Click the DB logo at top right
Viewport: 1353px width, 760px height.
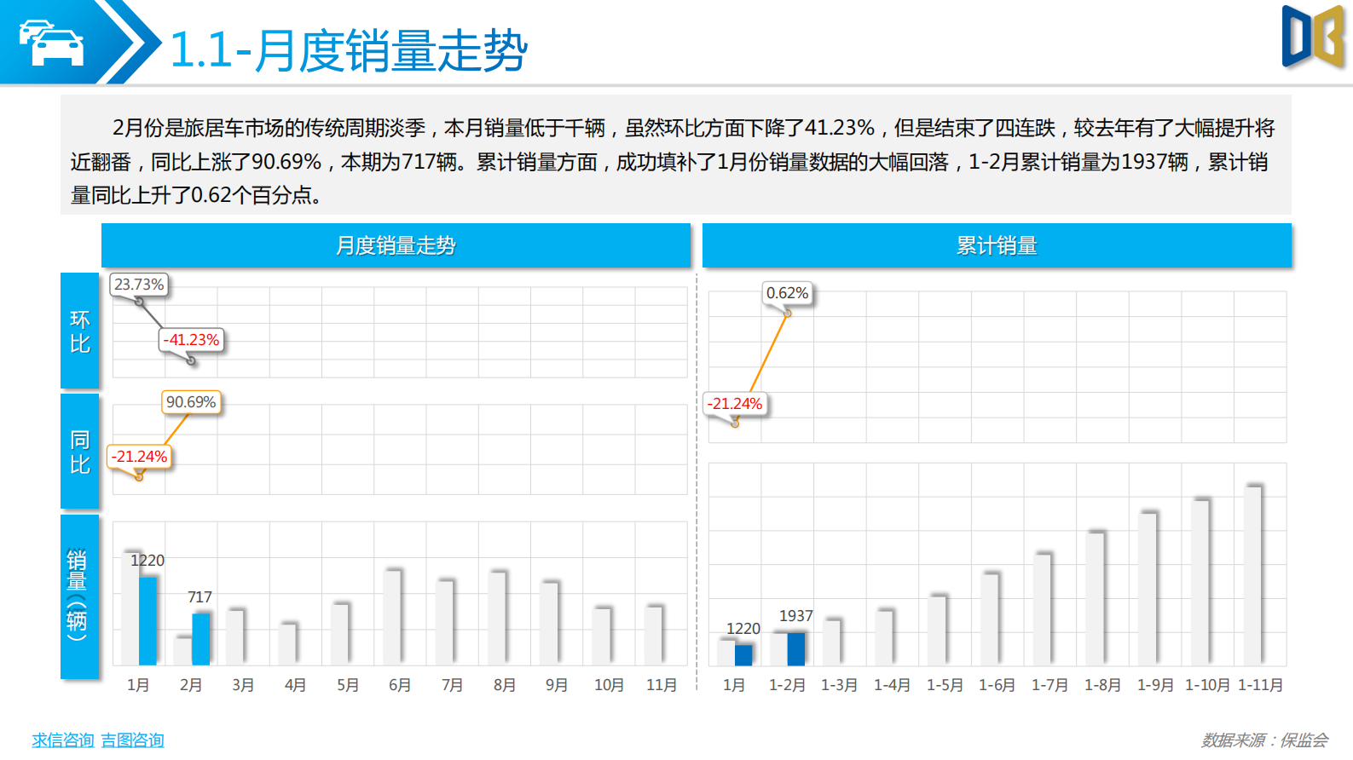tap(1313, 37)
